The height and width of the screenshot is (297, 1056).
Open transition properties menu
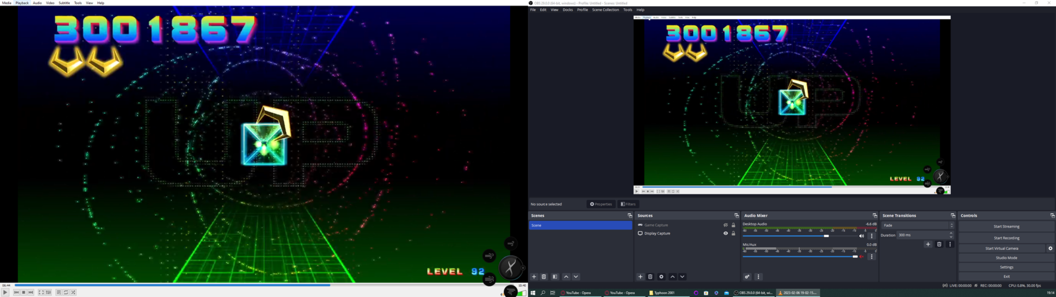pos(950,244)
